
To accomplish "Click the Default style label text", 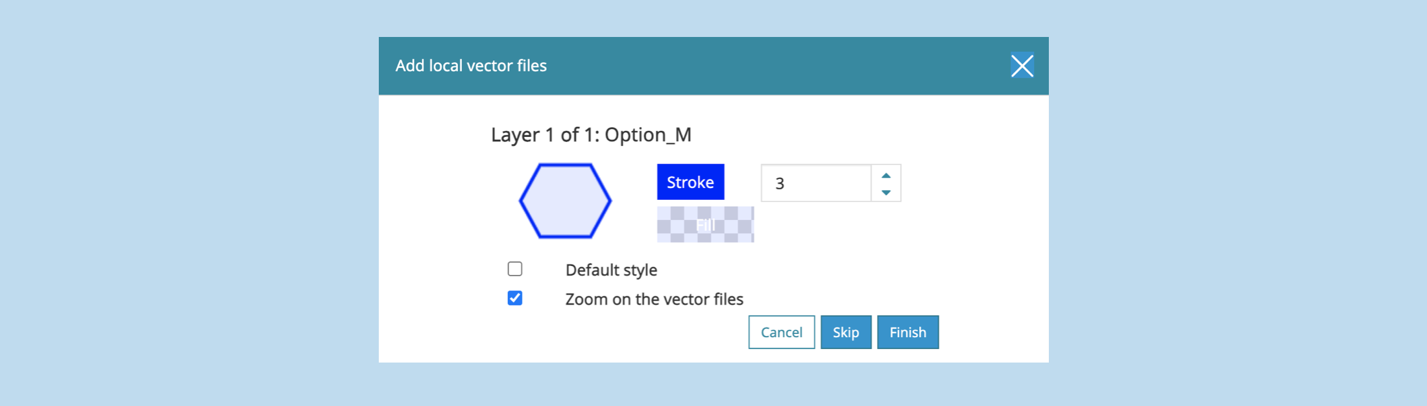I will pyautogui.click(x=611, y=270).
